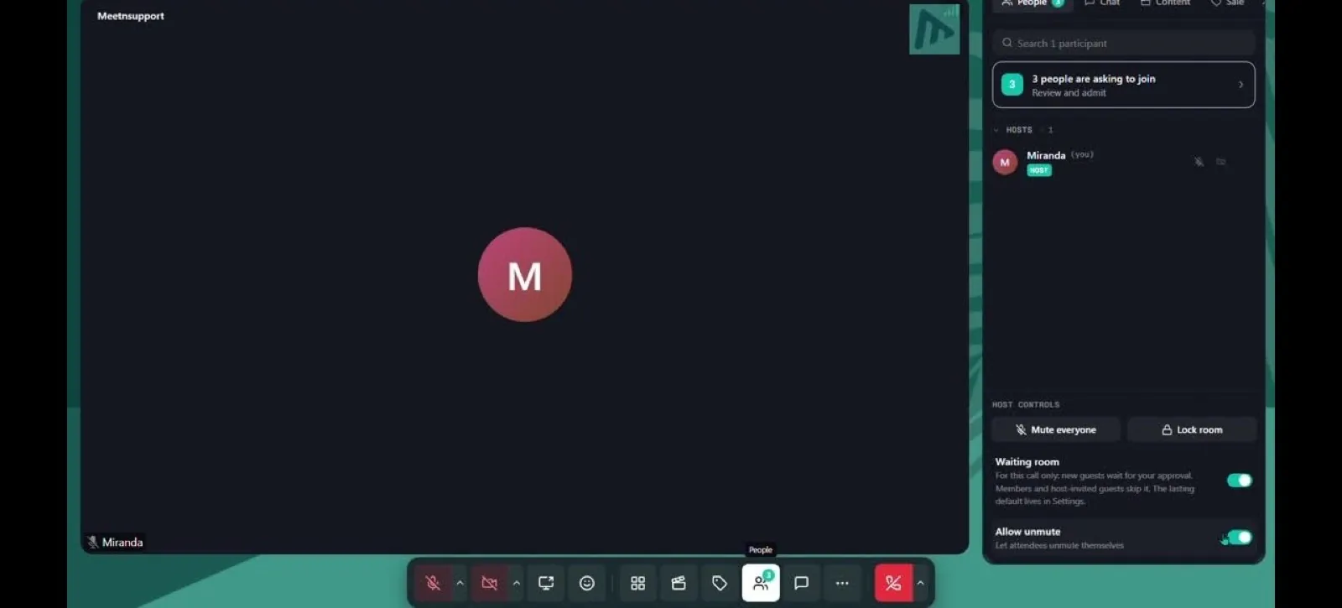This screenshot has width=1342, height=608.
Task: Click Miranda's avatar in the hosts list
Action: 1005,162
